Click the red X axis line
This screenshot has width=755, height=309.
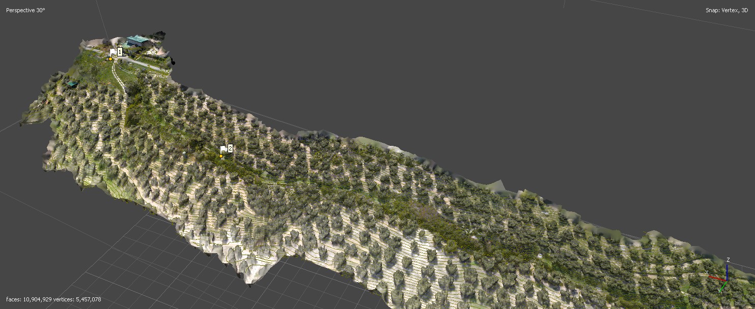[x=718, y=277]
